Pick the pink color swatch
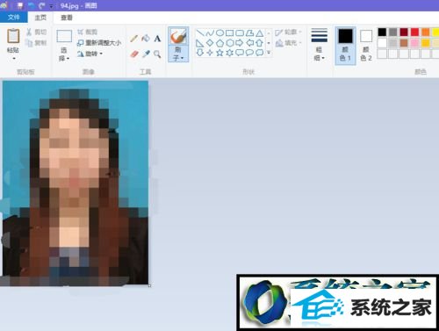 [414, 43]
